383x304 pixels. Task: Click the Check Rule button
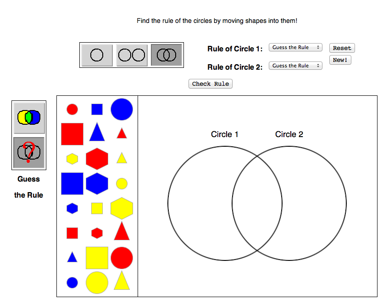point(211,84)
